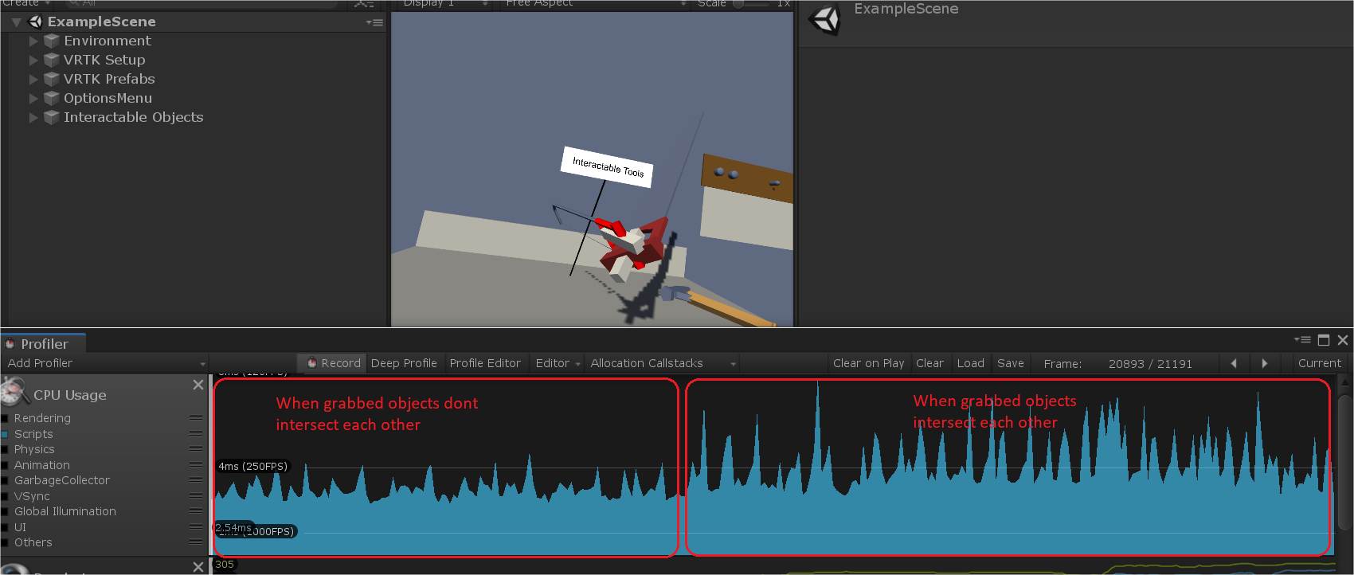Click the reorder handle beside GarbageCollector
1354x575 pixels.
196,480
